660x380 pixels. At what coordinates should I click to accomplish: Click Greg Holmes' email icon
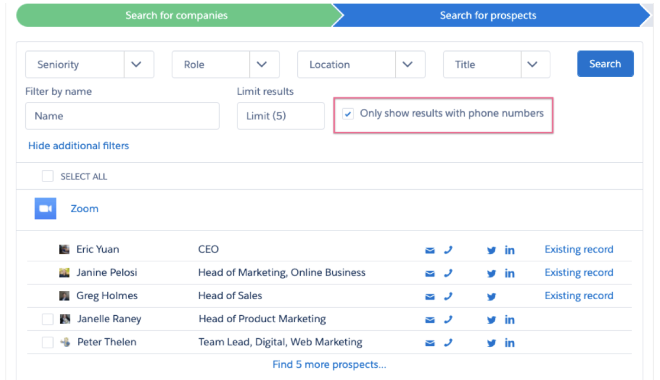coord(430,297)
